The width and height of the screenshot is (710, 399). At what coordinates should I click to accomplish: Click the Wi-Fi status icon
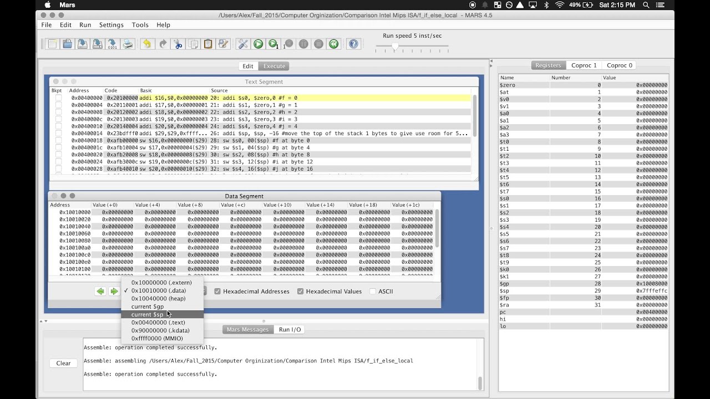pyautogui.click(x=559, y=5)
